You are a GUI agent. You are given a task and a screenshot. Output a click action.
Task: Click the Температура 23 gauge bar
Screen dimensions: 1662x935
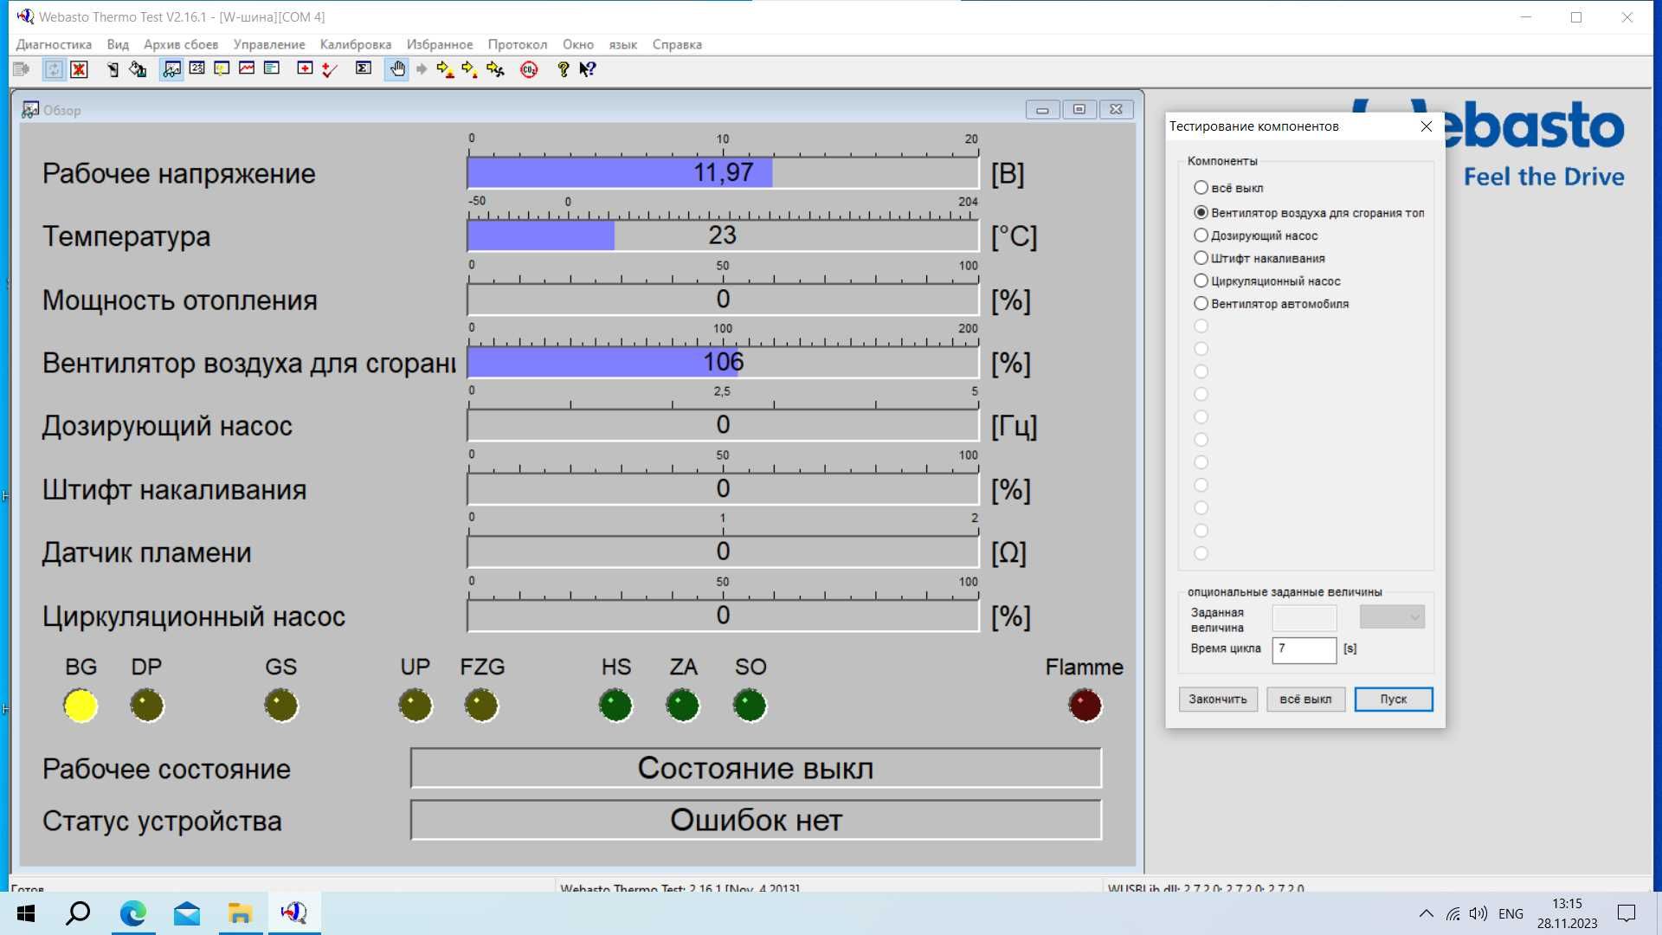[x=723, y=235]
